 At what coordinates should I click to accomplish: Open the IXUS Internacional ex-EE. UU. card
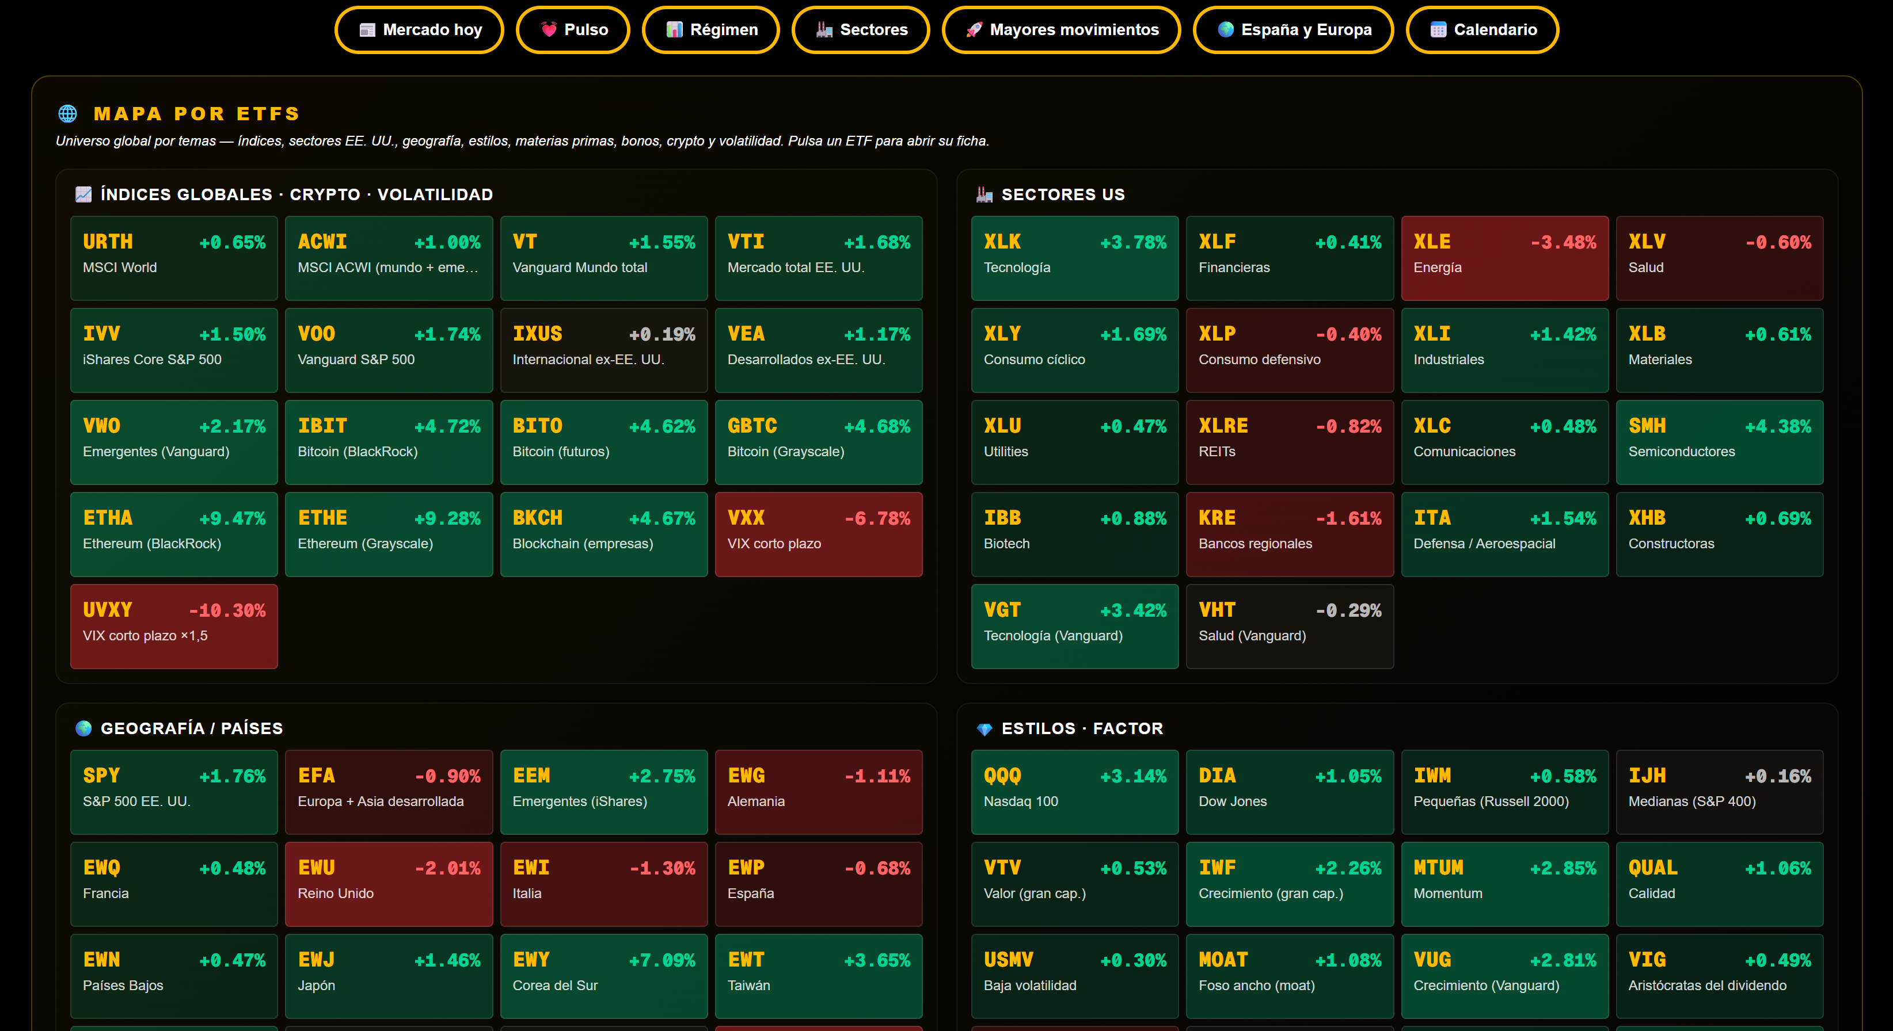click(x=604, y=350)
